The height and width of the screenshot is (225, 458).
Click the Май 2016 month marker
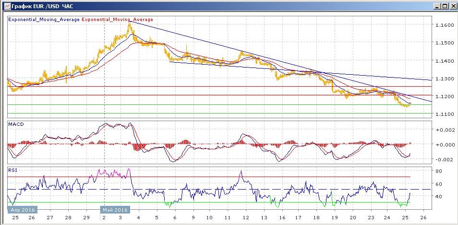pos(114,210)
